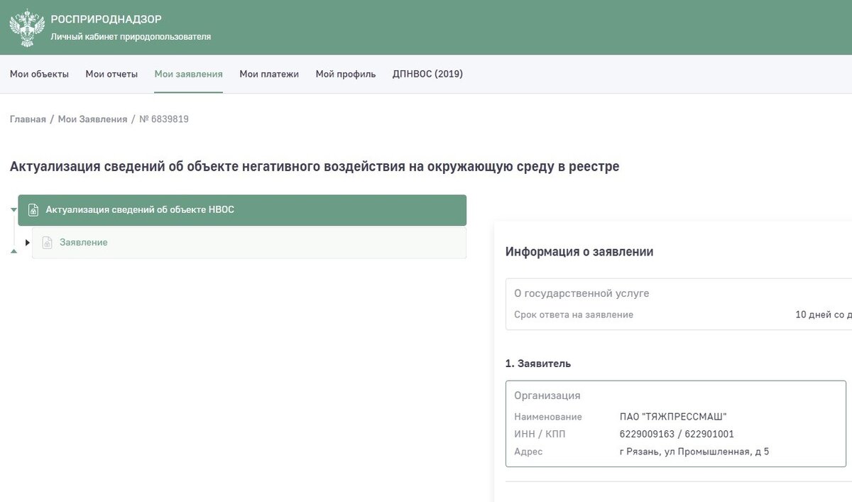Click application number № 6839819 in breadcrumb

(163, 119)
